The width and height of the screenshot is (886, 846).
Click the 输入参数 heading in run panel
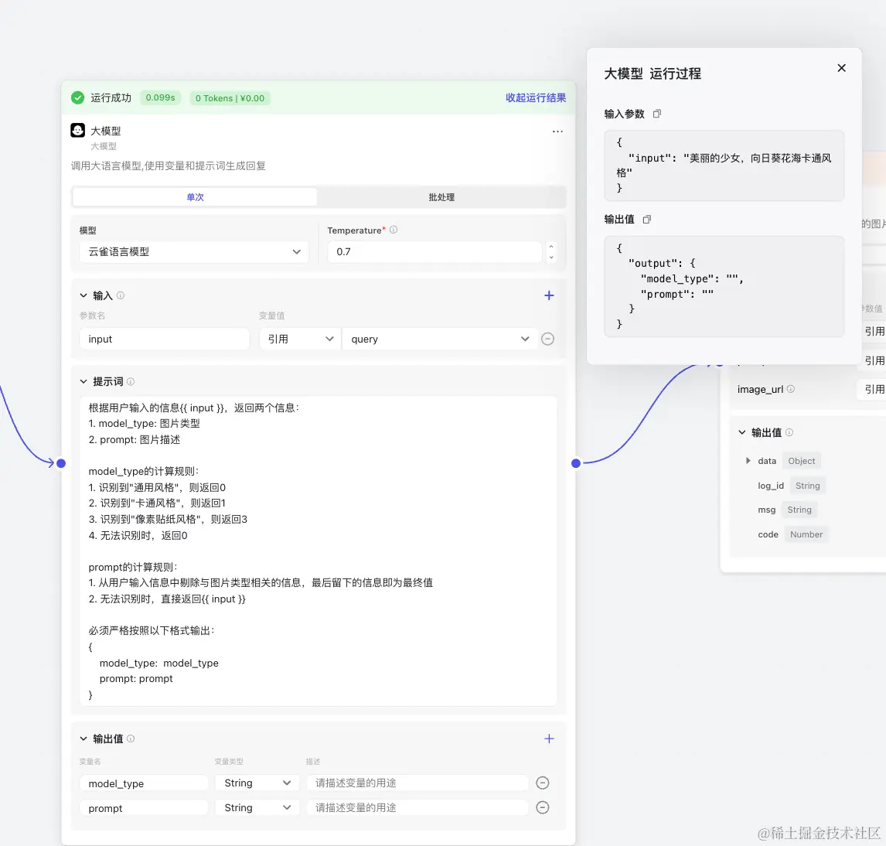pos(625,114)
